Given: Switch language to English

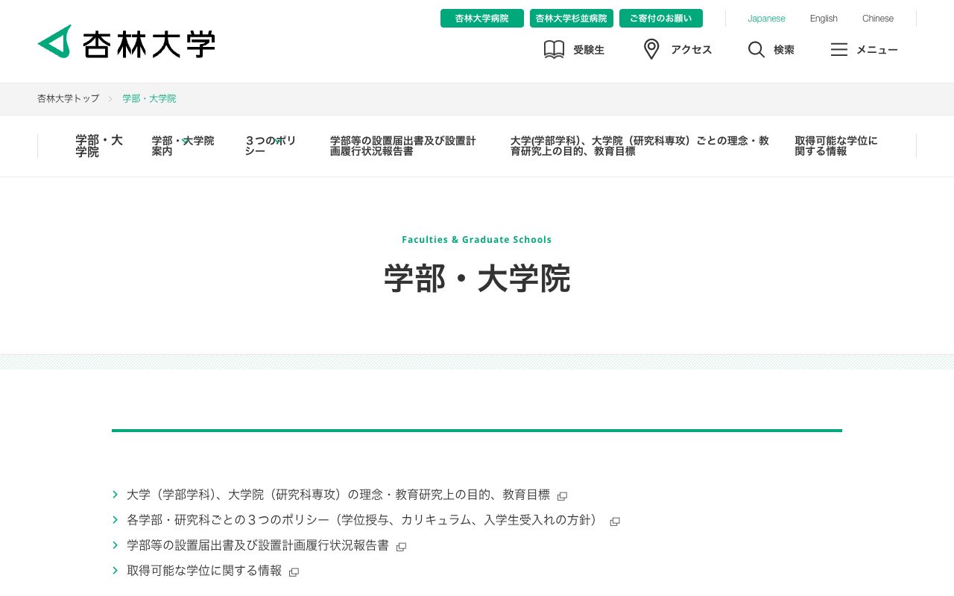Looking at the screenshot, I should click(x=824, y=19).
